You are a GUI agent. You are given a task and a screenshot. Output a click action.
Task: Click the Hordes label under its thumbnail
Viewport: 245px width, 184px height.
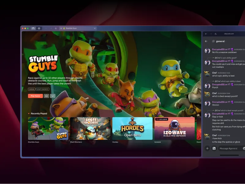115,142
